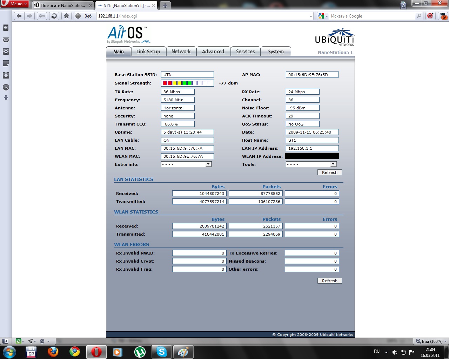Click the Frequency field 5180 MHz
449x359 pixels.
pos(177,100)
